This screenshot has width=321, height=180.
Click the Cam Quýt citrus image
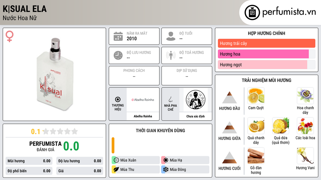coord(256,96)
